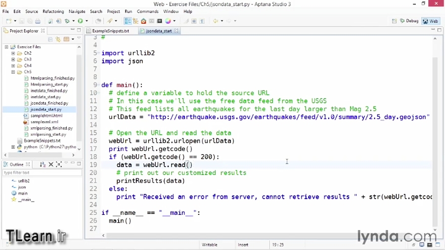Switch to ExampleSnippets.txt editor tab
445x250 pixels.
point(110,31)
